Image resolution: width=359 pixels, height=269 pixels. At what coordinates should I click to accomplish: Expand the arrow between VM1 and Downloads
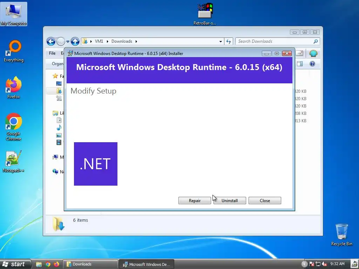tap(107, 41)
